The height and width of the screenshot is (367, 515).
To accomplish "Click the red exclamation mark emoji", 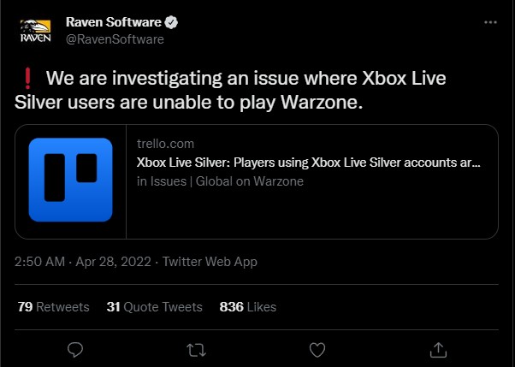I will [26, 79].
